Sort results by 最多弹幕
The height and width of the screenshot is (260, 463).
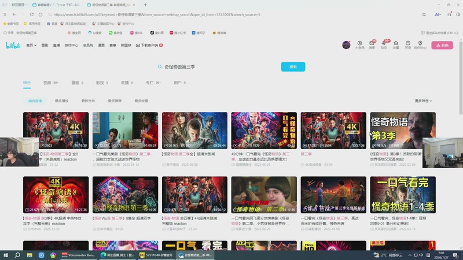[x=115, y=101]
